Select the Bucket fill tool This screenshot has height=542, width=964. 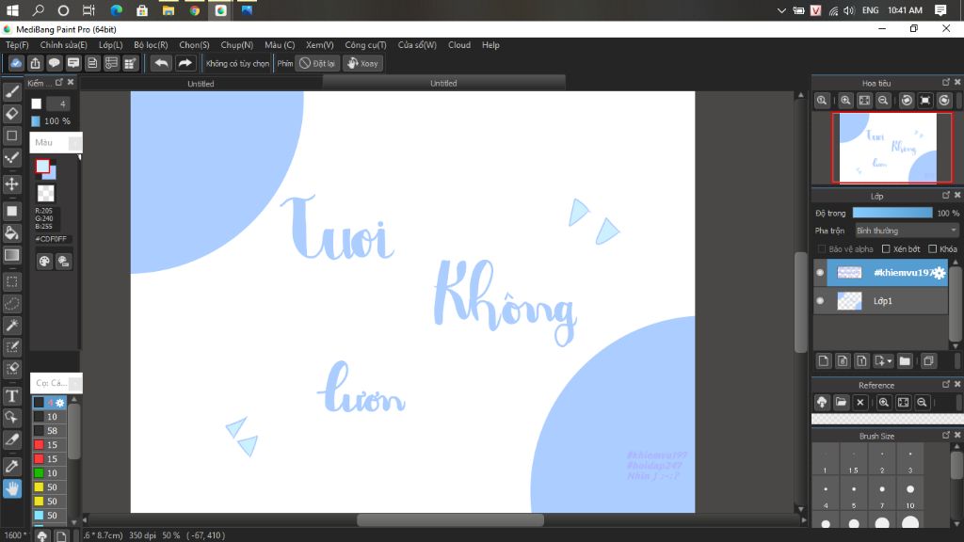[x=11, y=233]
